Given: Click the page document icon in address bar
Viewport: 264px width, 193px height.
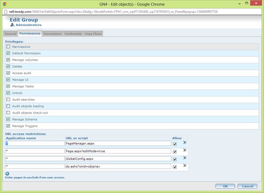Looking at the screenshot, I should [6, 11].
